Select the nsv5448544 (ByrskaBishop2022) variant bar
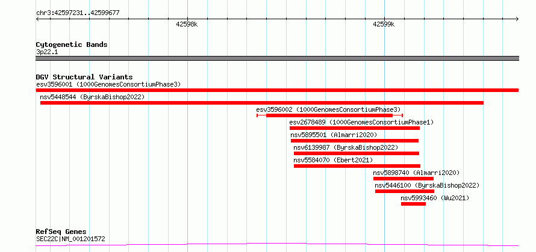The width and height of the screenshot is (536, 252). click(x=262, y=103)
